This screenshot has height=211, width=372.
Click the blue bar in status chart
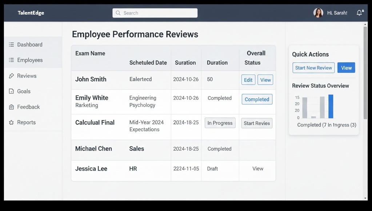[331, 106]
